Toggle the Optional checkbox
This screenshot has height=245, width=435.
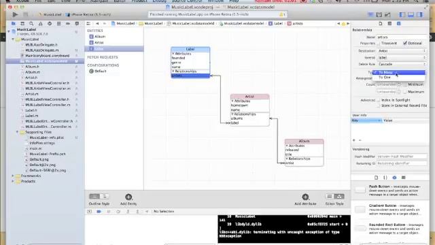click(x=405, y=44)
